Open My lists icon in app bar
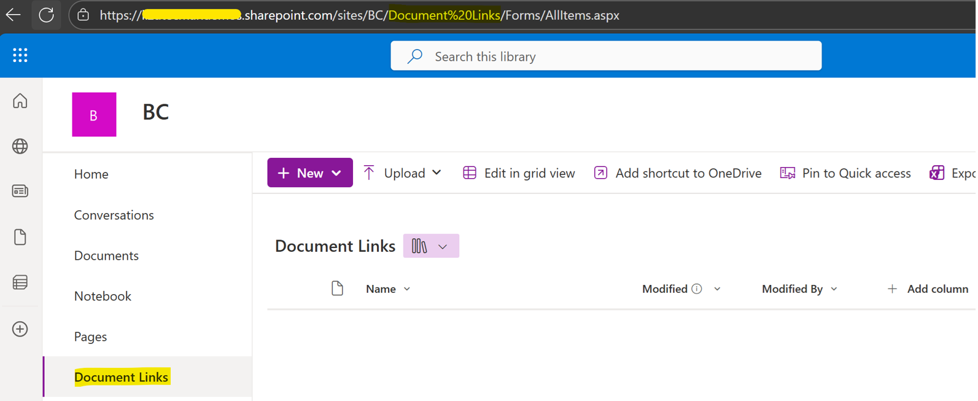This screenshot has width=978, height=401. [x=20, y=282]
